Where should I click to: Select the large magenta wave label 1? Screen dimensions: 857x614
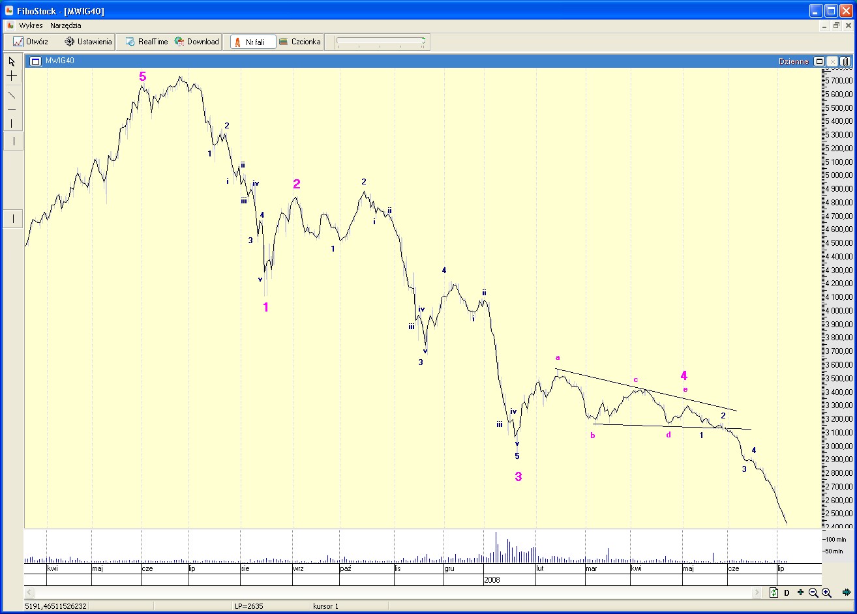[266, 307]
